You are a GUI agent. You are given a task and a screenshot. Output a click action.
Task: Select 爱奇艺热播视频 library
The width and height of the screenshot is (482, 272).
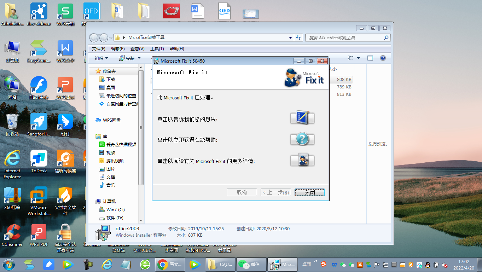pyautogui.click(x=118, y=144)
